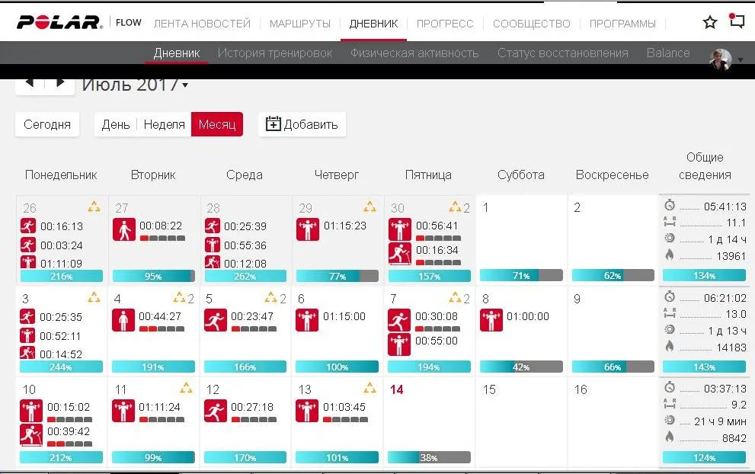The image size is (755, 474).
Task: Select the Дневник sub-tab
Action: pos(177,53)
